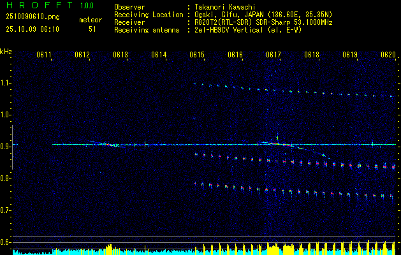Click the 0.8 frequency axis label
The image size is (401, 255).
pos(4,178)
